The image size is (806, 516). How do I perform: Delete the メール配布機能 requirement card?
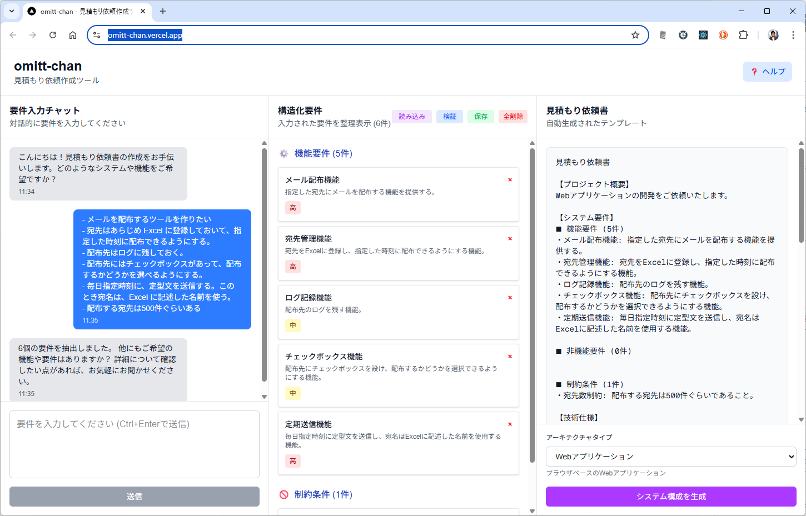pyautogui.click(x=510, y=180)
